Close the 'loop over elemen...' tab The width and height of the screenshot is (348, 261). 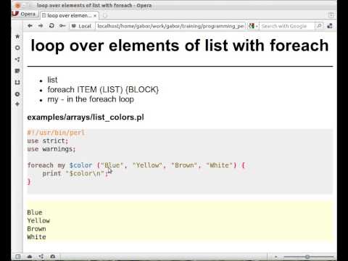95,16
